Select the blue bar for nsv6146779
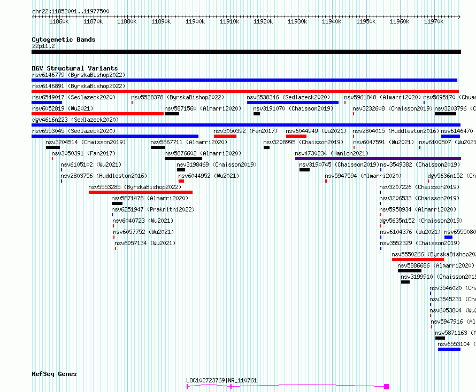Viewport: 476px width, 392px height. pos(244,80)
